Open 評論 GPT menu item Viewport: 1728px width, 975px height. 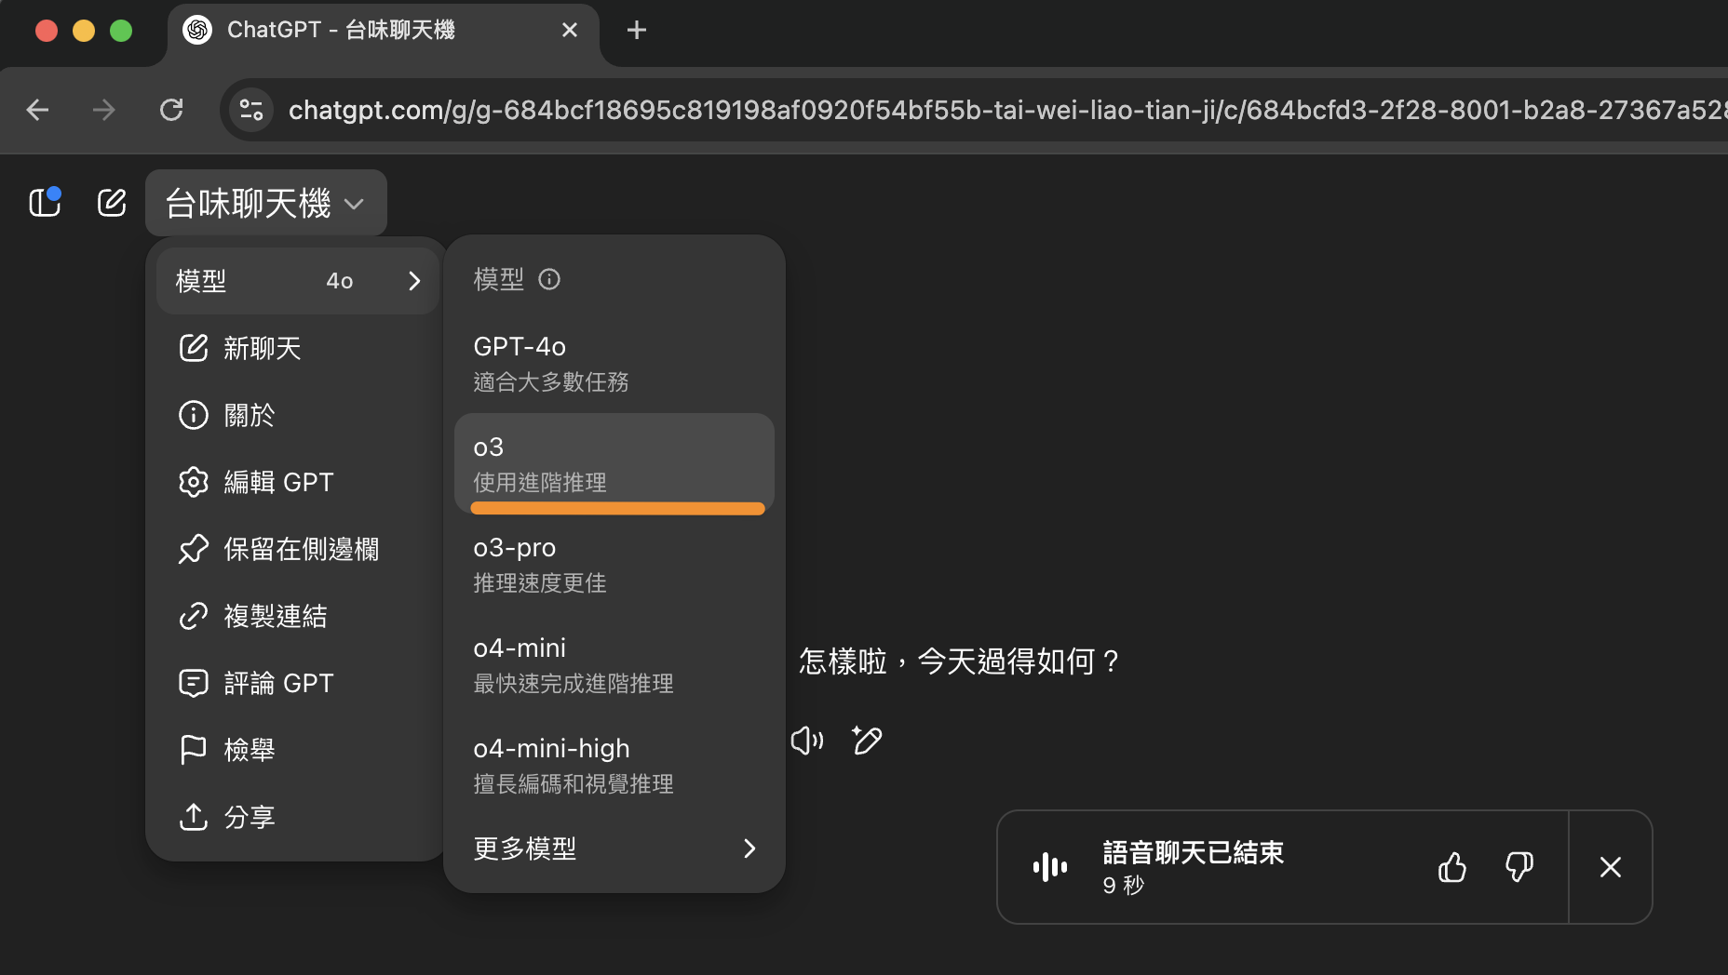[x=298, y=683]
